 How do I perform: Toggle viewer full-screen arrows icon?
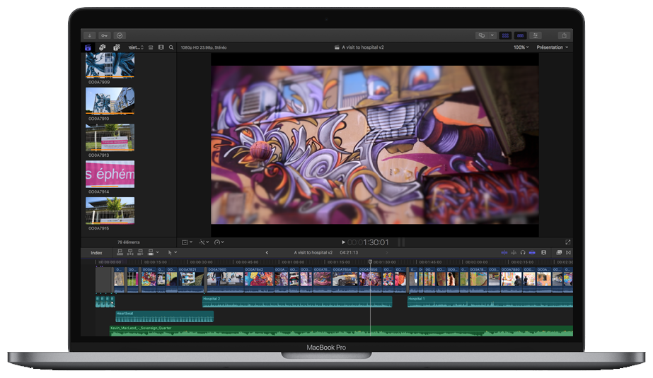(x=567, y=242)
